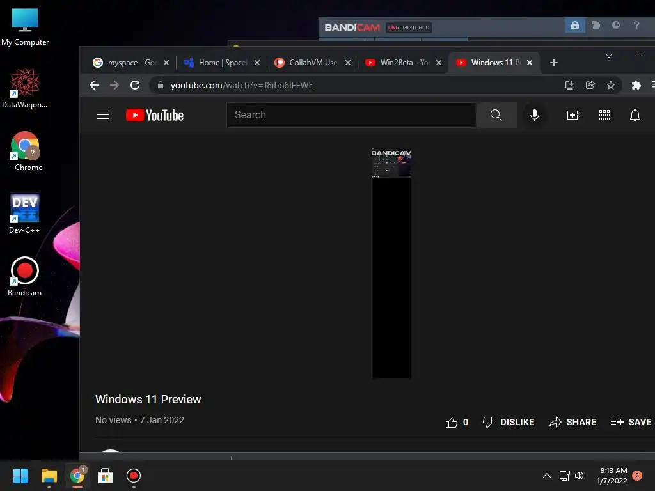Open the volume speaker tray icon
The height and width of the screenshot is (491, 655).
click(580, 476)
